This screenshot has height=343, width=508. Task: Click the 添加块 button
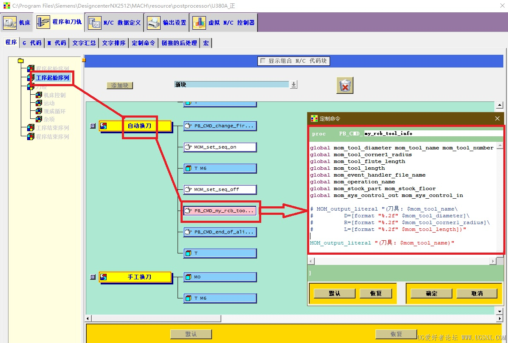[120, 85]
